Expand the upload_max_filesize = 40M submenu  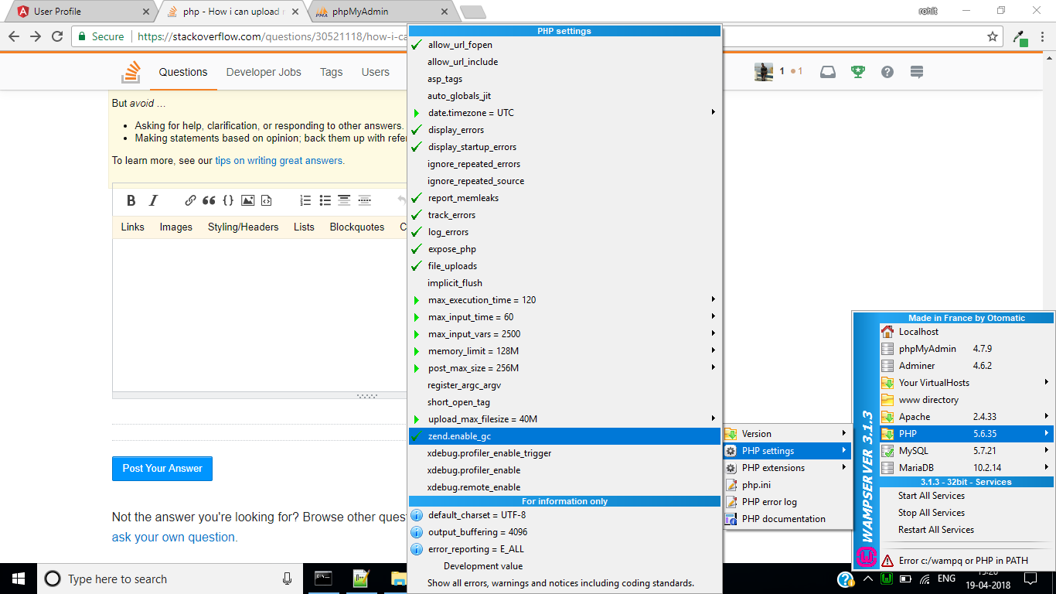[x=564, y=419]
